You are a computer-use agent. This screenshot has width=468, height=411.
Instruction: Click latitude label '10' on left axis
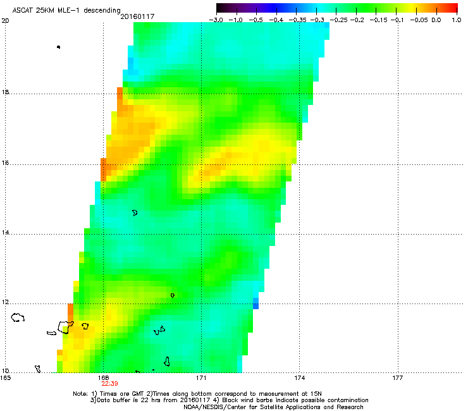click(5, 371)
